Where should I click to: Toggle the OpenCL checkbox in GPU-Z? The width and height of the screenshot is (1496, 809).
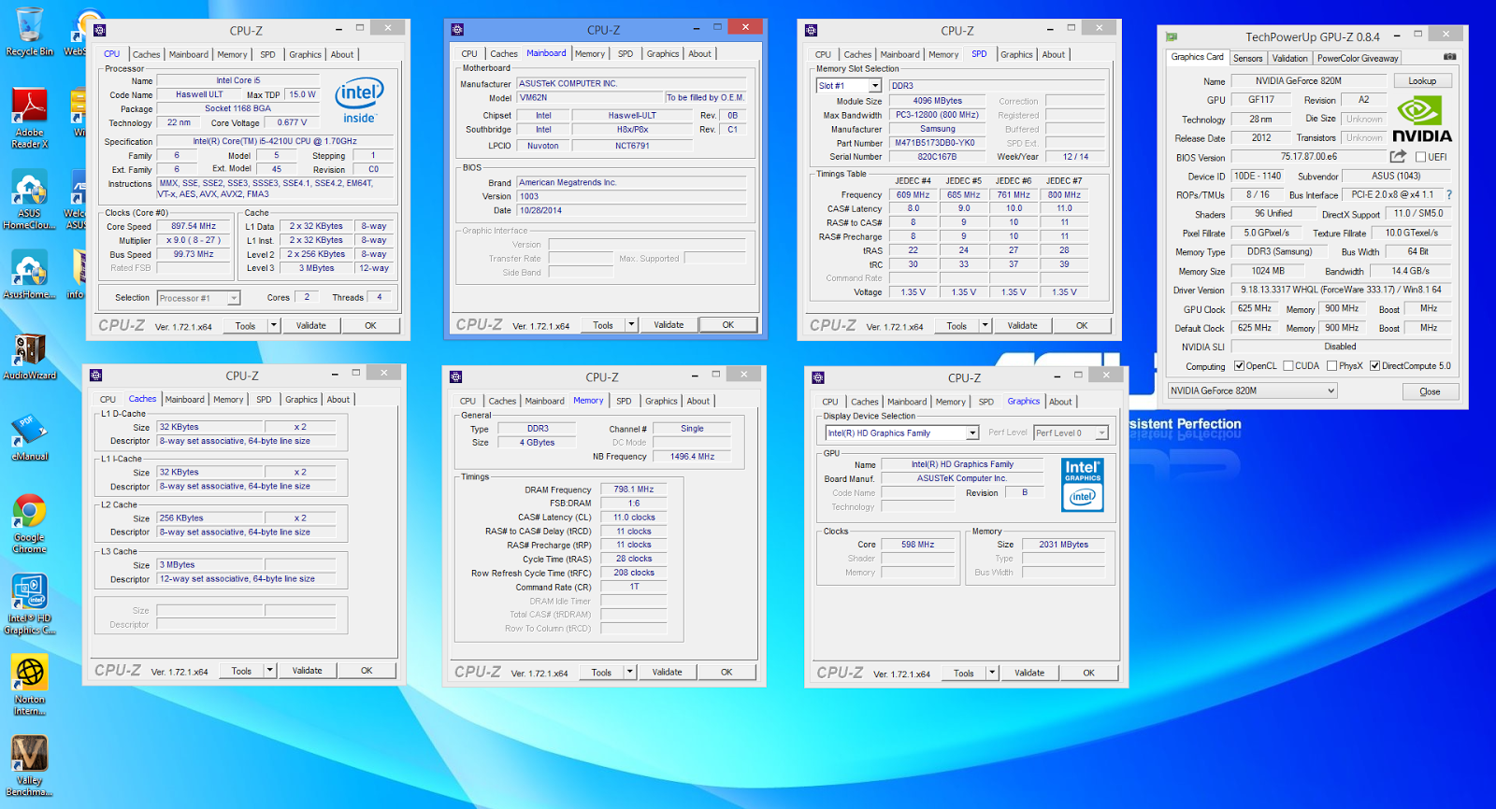click(1239, 366)
